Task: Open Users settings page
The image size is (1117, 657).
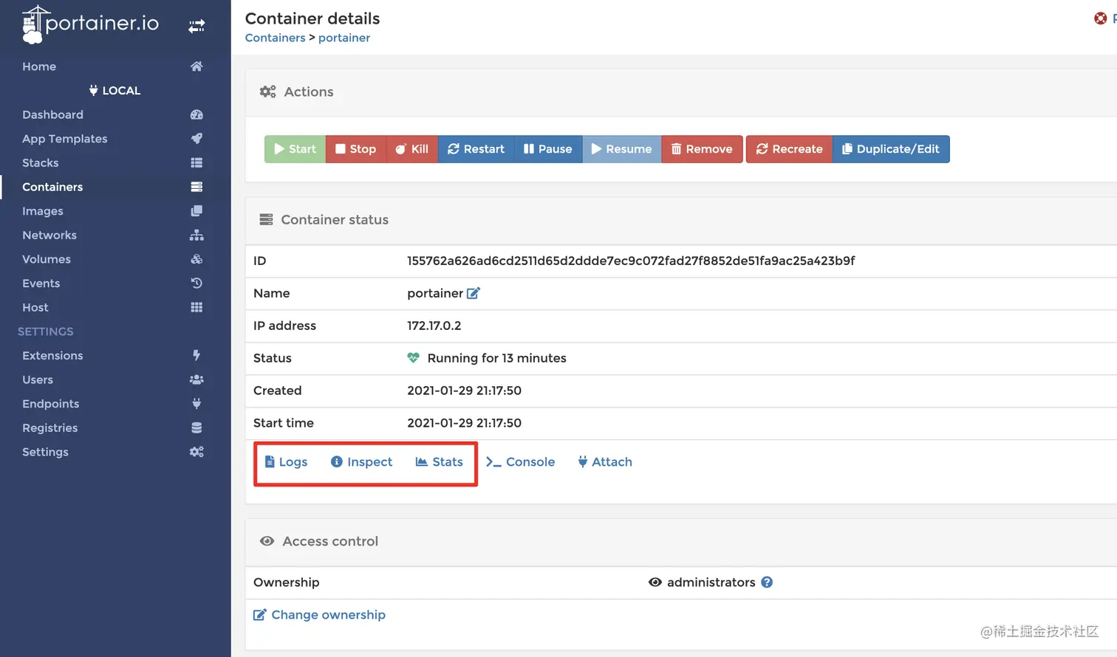Action: click(x=38, y=379)
